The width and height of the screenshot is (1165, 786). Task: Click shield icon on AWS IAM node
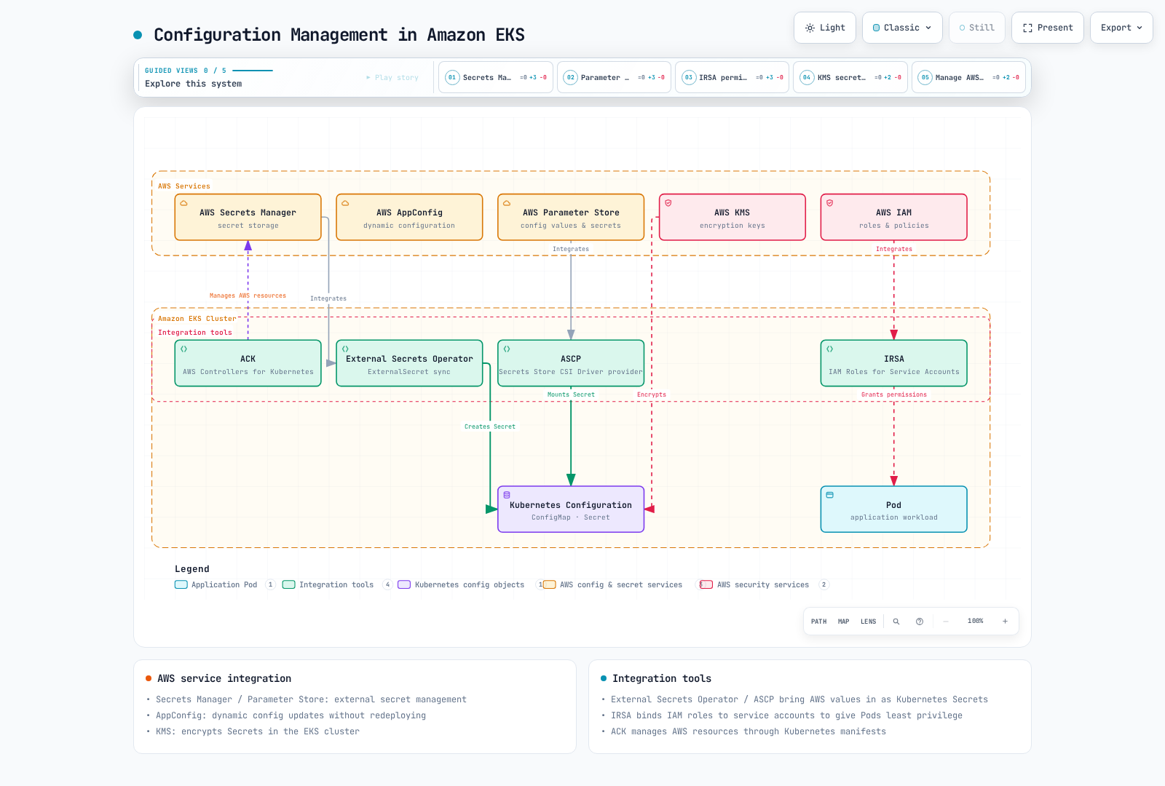[829, 203]
